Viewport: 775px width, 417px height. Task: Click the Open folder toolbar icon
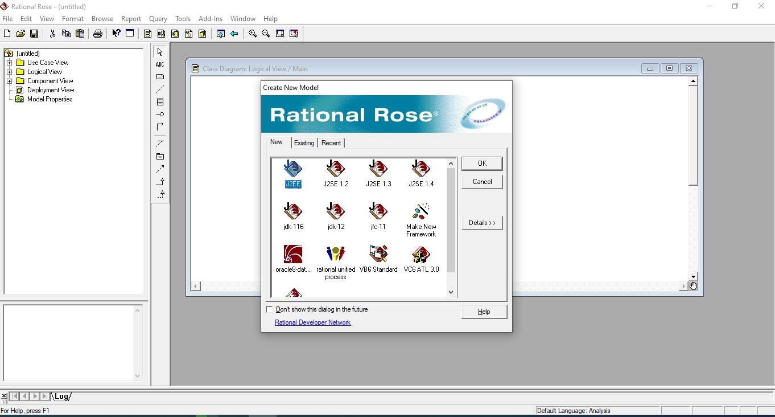point(21,34)
